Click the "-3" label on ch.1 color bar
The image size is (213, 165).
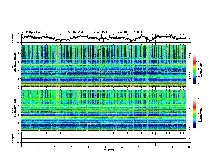pyautogui.click(x=198, y=54)
